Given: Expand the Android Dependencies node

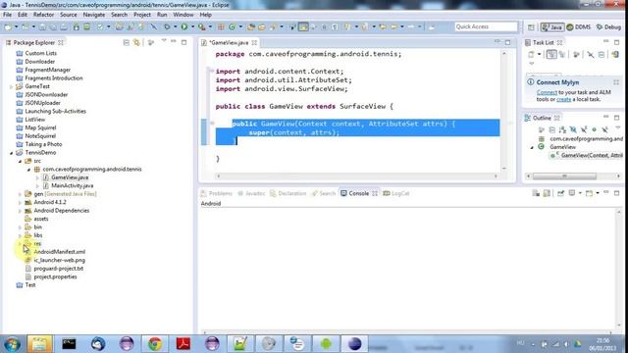Looking at the screenshot, I should [20, 211].
